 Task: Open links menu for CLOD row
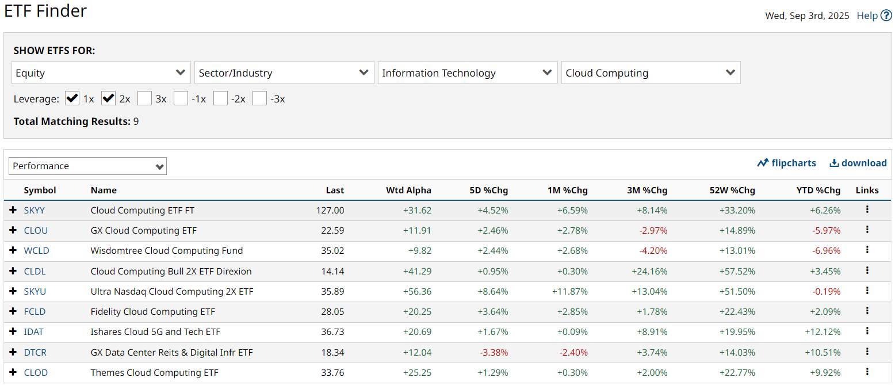click(x=867, y=372)
